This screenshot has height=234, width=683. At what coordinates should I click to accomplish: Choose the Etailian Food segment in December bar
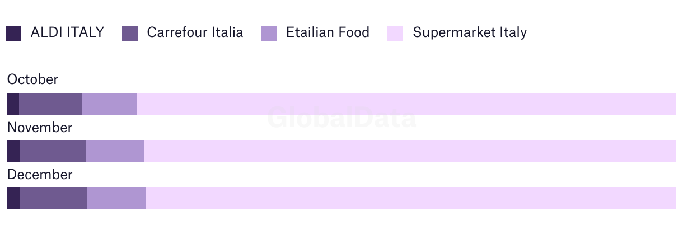pyautogui.click(x=116, y=198)
